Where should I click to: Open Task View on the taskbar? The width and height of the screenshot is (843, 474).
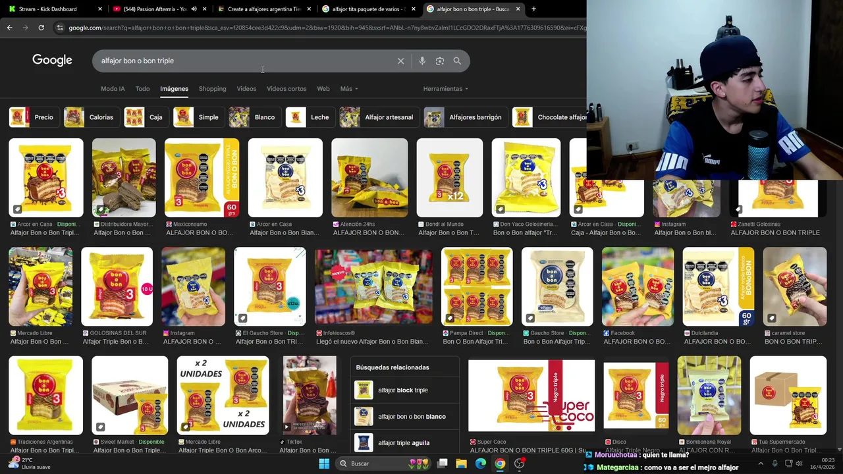[443, 463]
